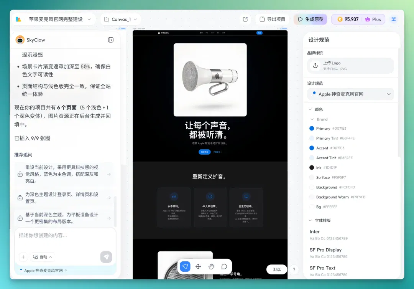Select the pointer tool in canvas toolbar
The height and width of the screenshot is (289, 414).
185,266
